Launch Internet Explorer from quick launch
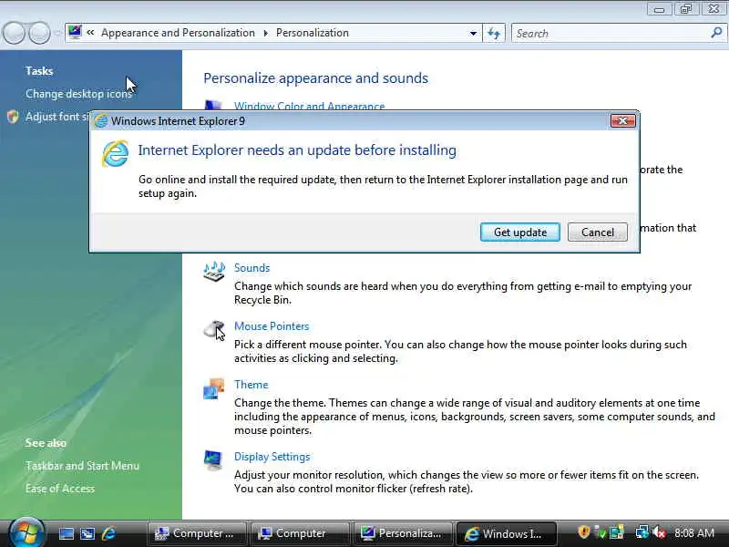The image size is (729, 547). click(108, 533)
